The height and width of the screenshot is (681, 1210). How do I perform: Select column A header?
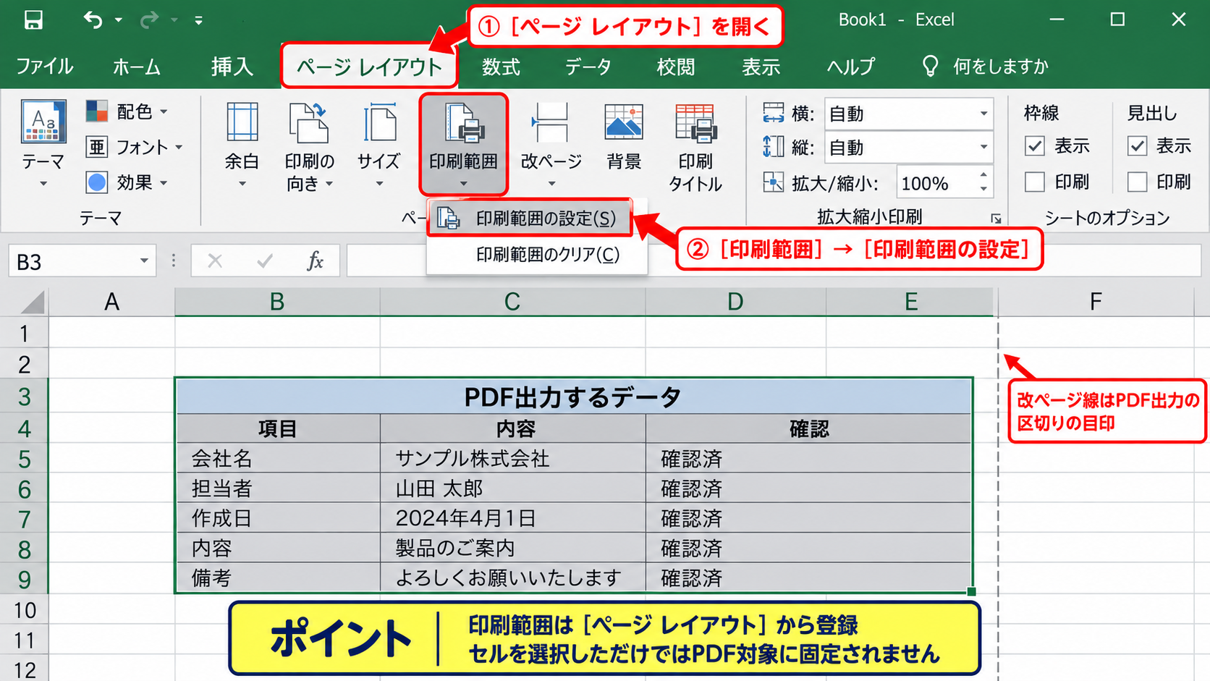click(111, 301)
